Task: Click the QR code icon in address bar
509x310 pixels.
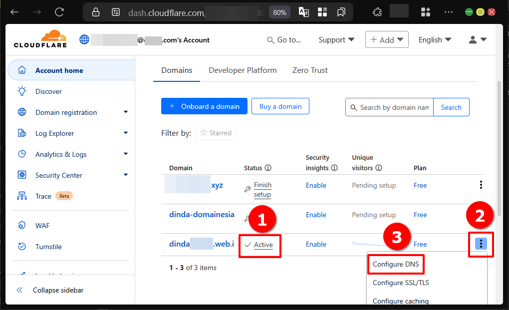Action: tap(322, 12)
